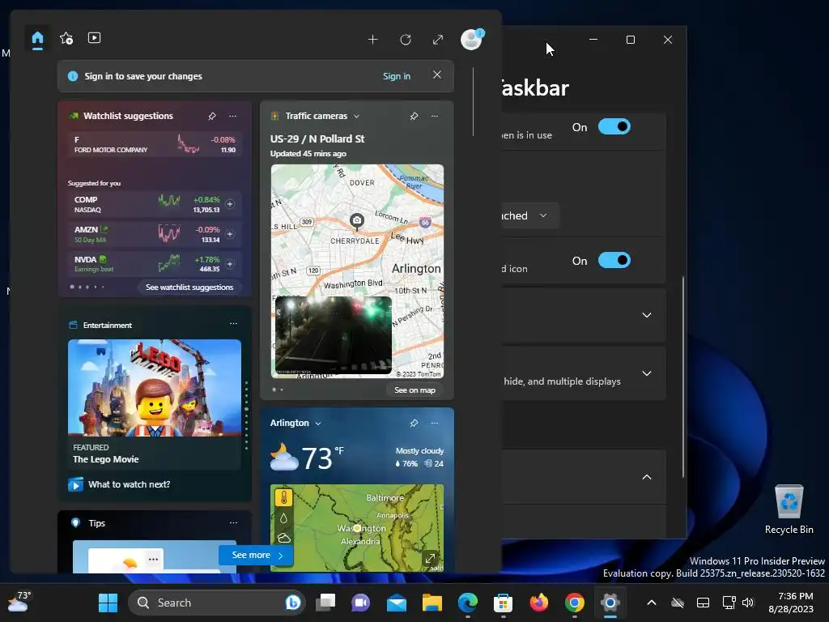Open Ford Motor Company stock row
Viewport: 829px width, 622px height.
pos(155,144)
